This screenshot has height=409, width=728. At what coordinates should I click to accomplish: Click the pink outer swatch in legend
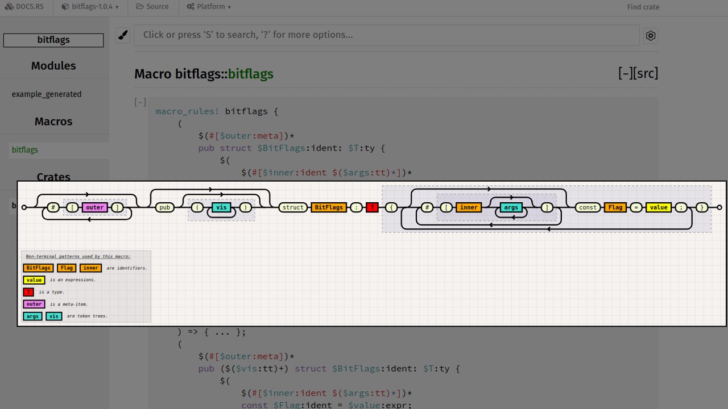[34, 304]
